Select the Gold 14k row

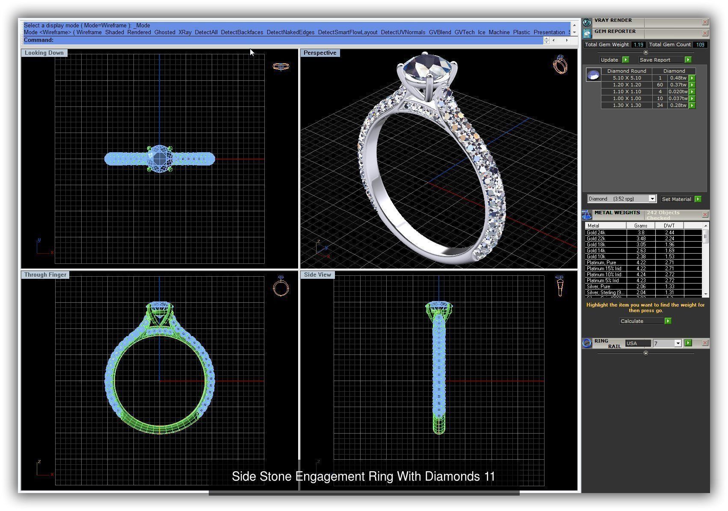(643, 251)
